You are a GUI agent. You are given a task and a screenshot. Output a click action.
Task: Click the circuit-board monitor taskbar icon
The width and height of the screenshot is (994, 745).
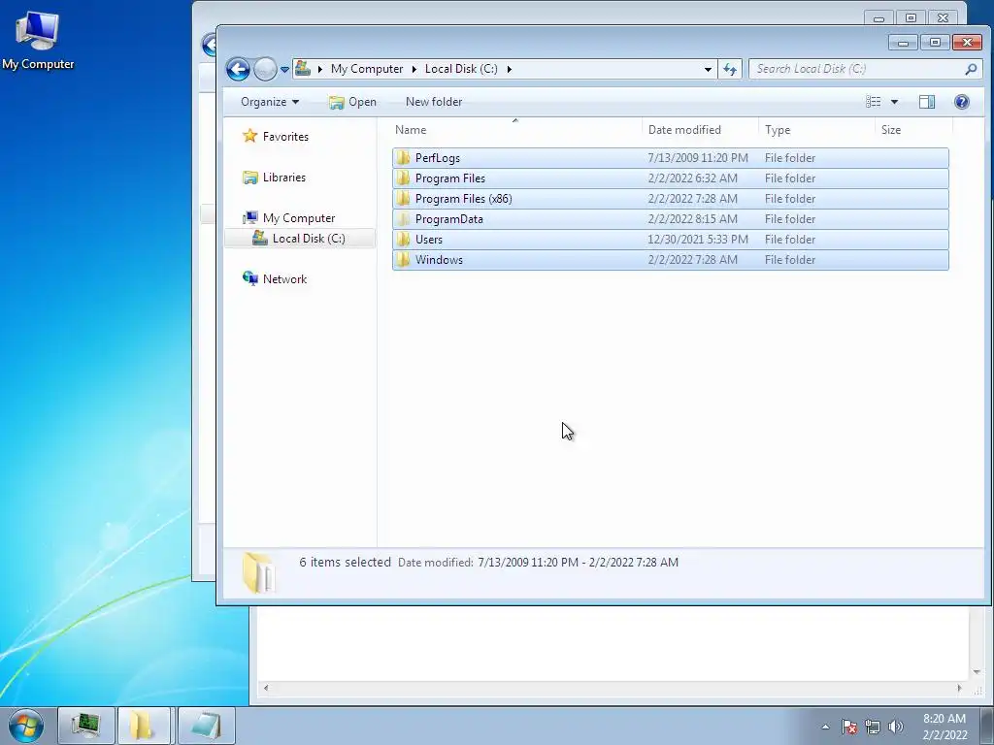coord(85,726)
